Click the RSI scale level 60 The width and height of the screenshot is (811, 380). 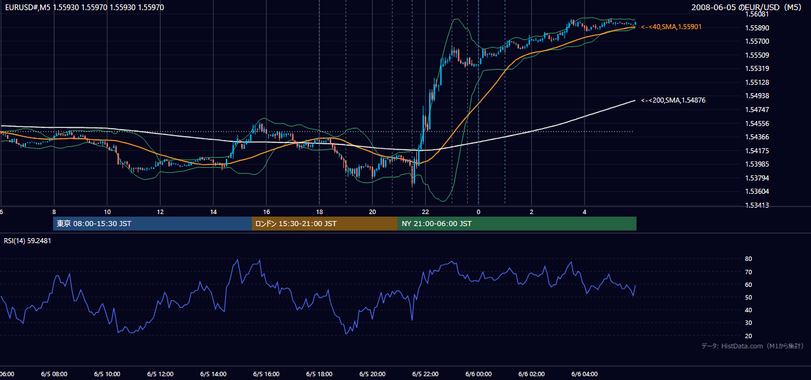pos(748,284)
